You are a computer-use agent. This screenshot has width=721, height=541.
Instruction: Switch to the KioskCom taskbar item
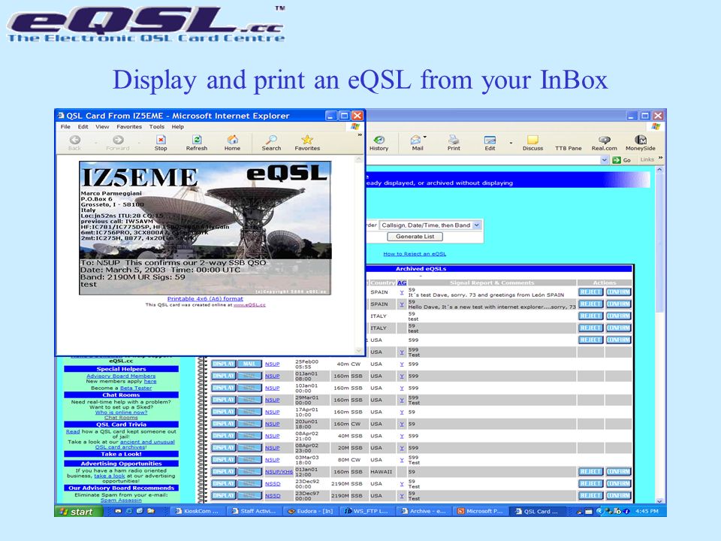pyautogui.click(x=198, y=511)
